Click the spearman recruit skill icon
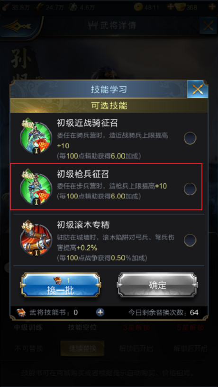 pos(36,188)
